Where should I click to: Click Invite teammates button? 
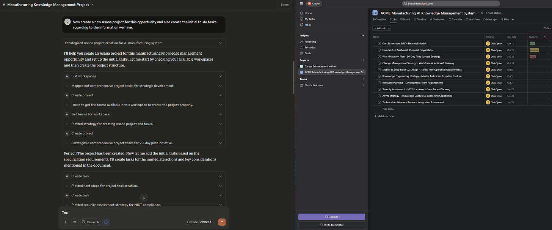click(332, 225)
